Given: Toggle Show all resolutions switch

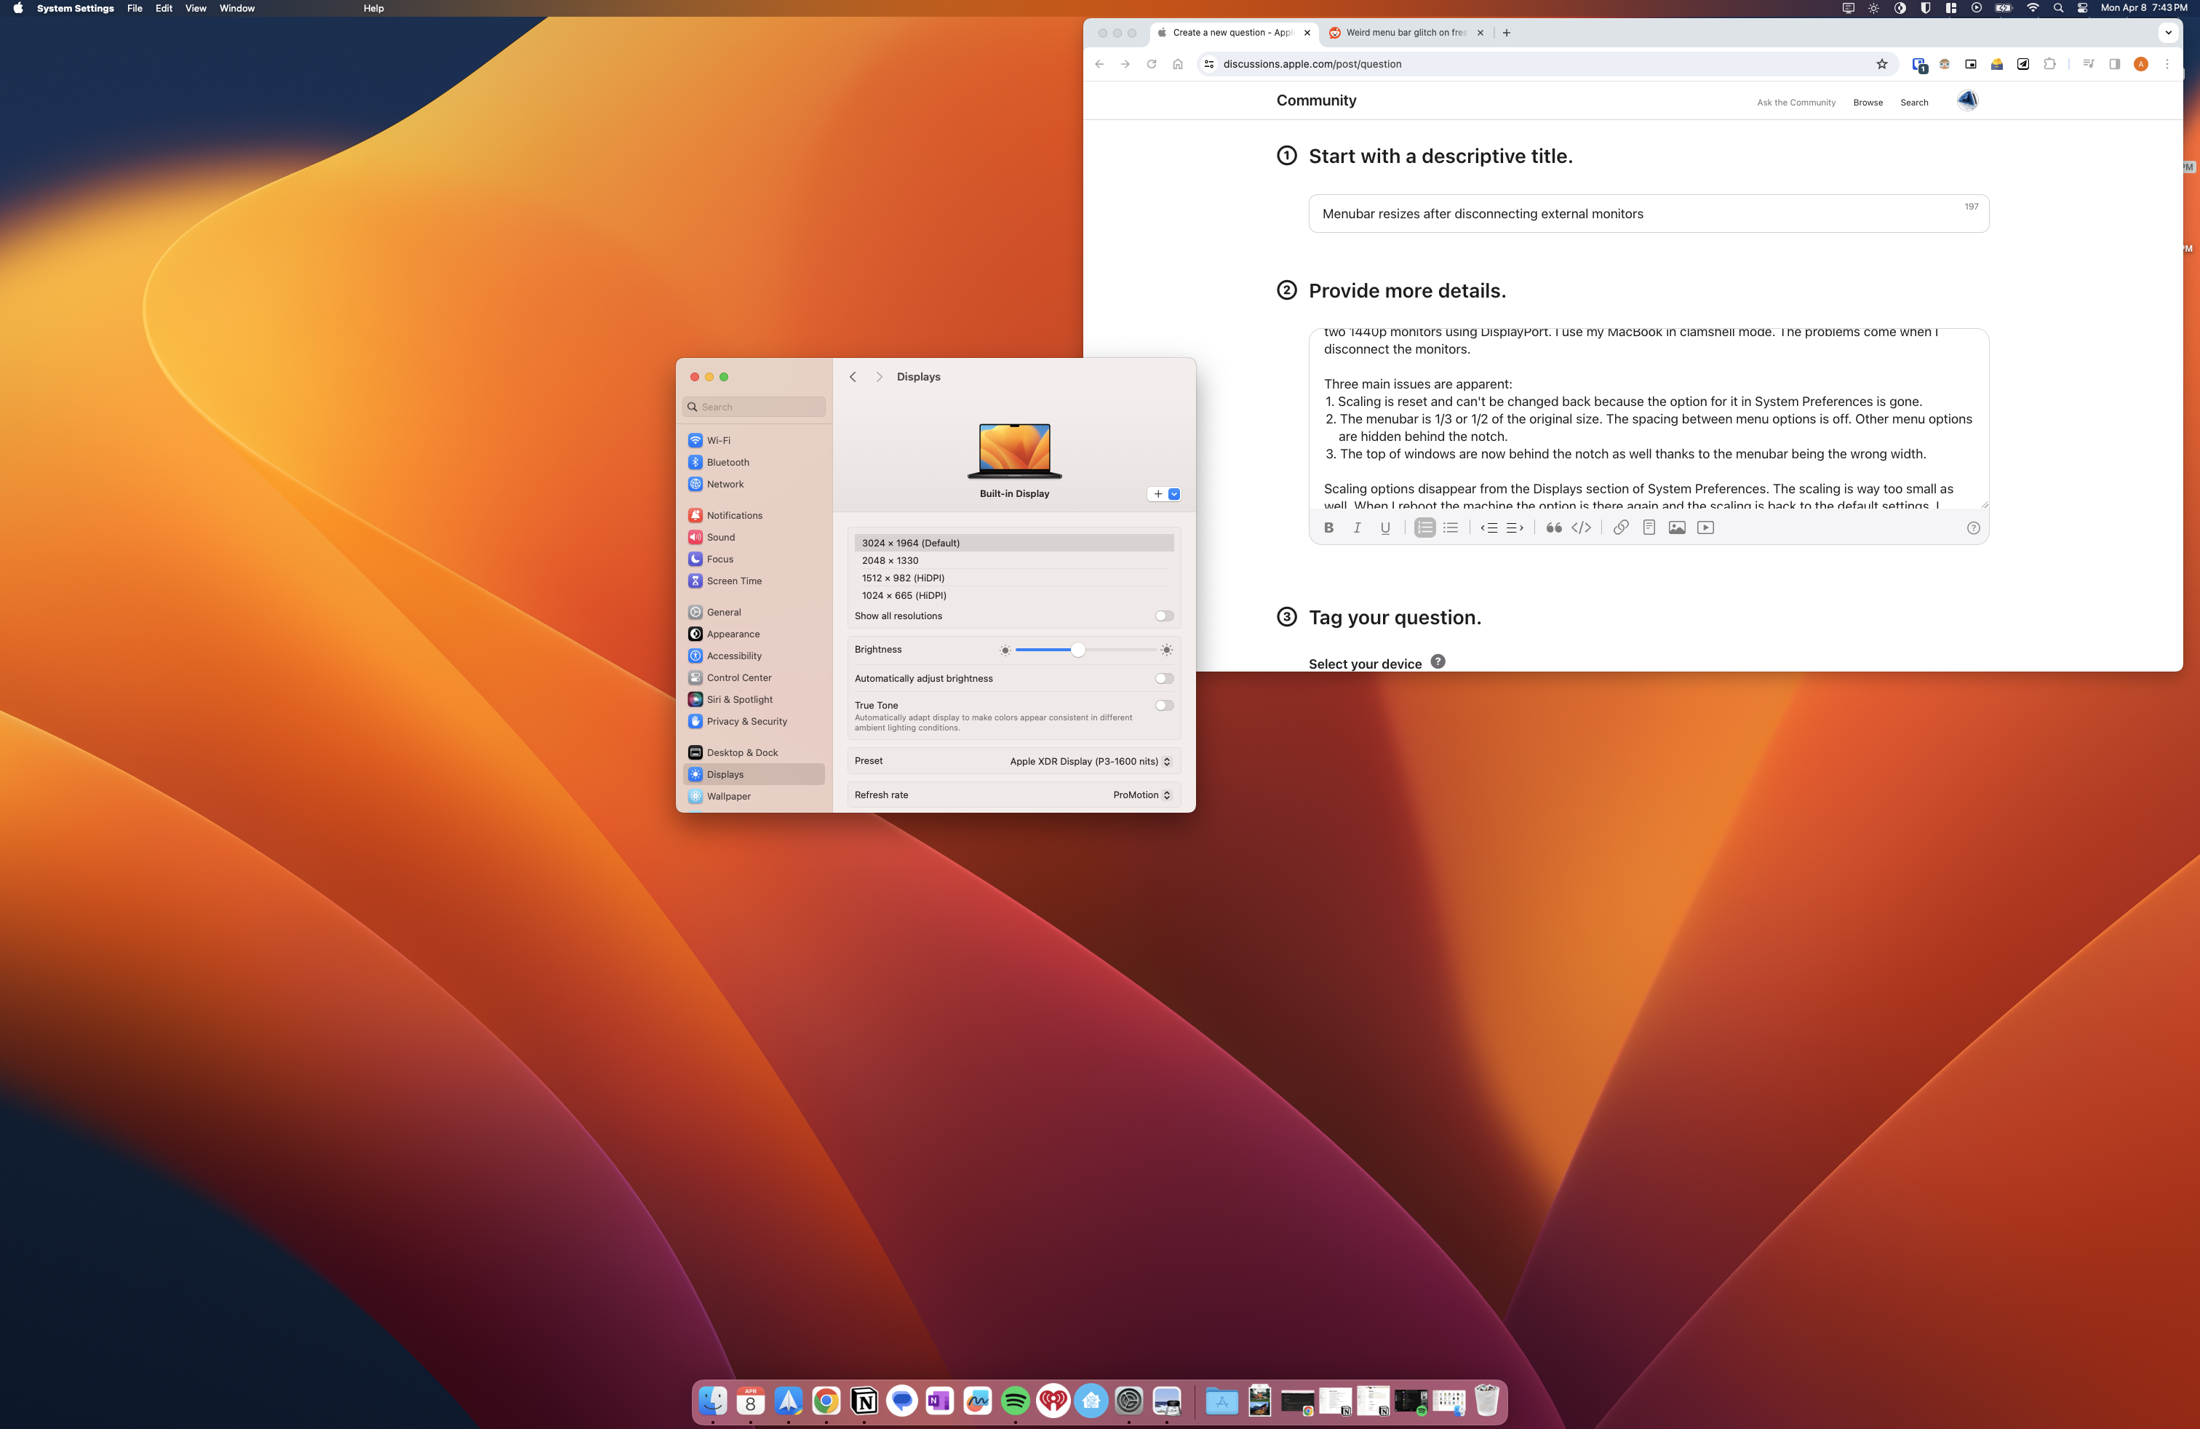Looking at the screenshot, I should coord(1164,616).
